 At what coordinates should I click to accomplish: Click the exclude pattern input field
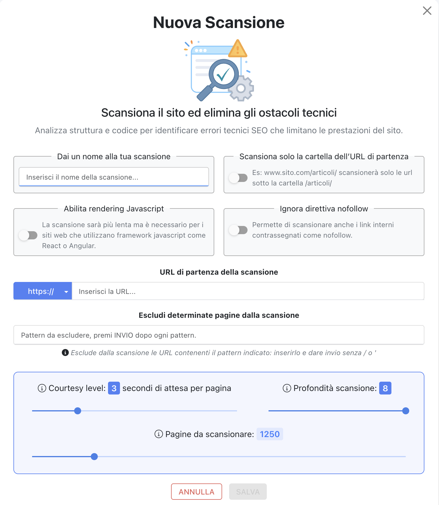click(219, 335)
